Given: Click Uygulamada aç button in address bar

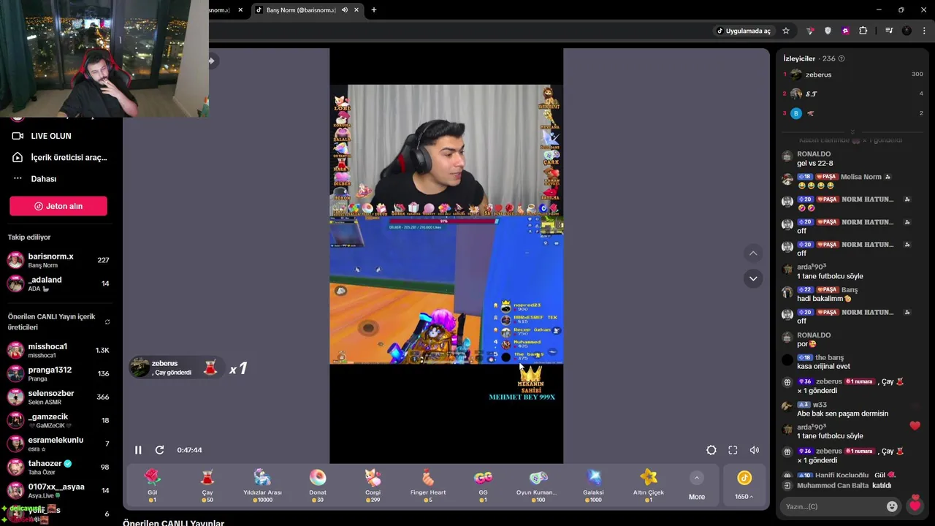Looking at the screenshot, I should tap(744, 31).
